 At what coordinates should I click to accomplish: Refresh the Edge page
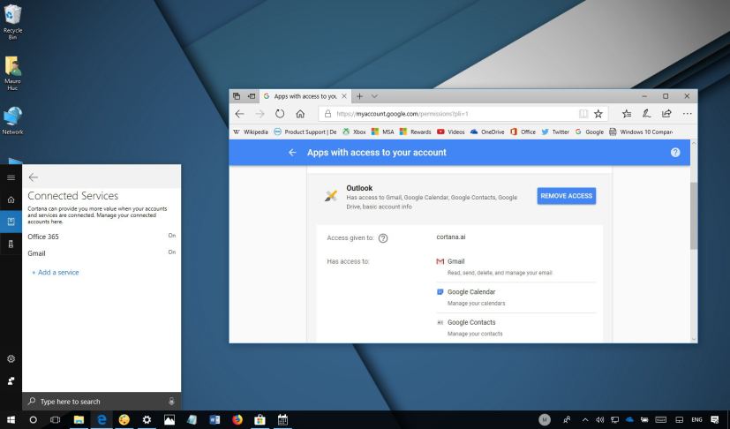tap(280, 114)
